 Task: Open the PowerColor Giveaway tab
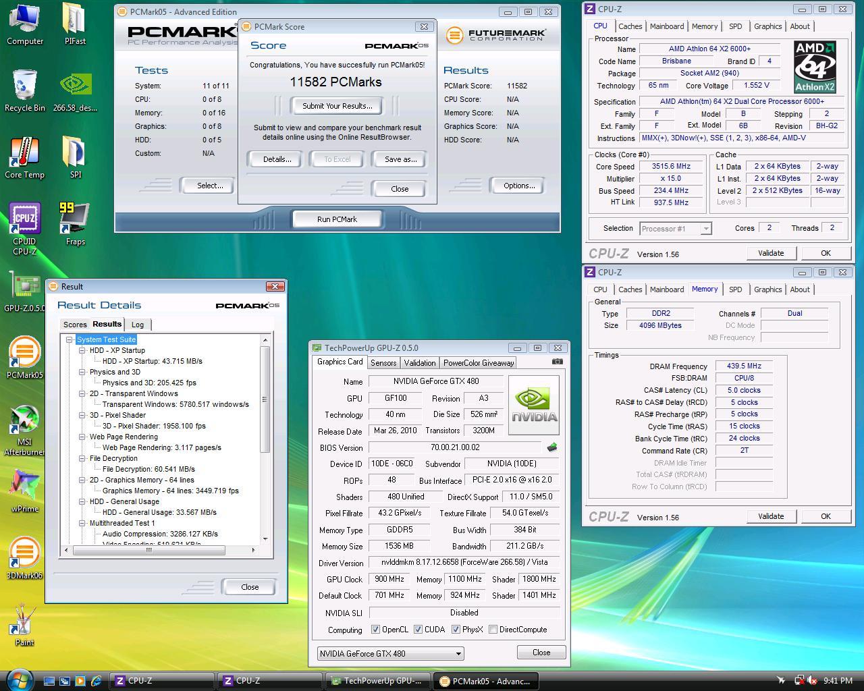(x=479, y=363)
